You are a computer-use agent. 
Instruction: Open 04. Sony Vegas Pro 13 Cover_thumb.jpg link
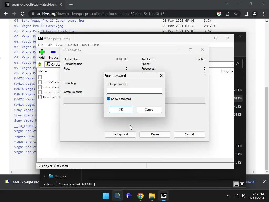pyautogui.click(x=49, y=21)
